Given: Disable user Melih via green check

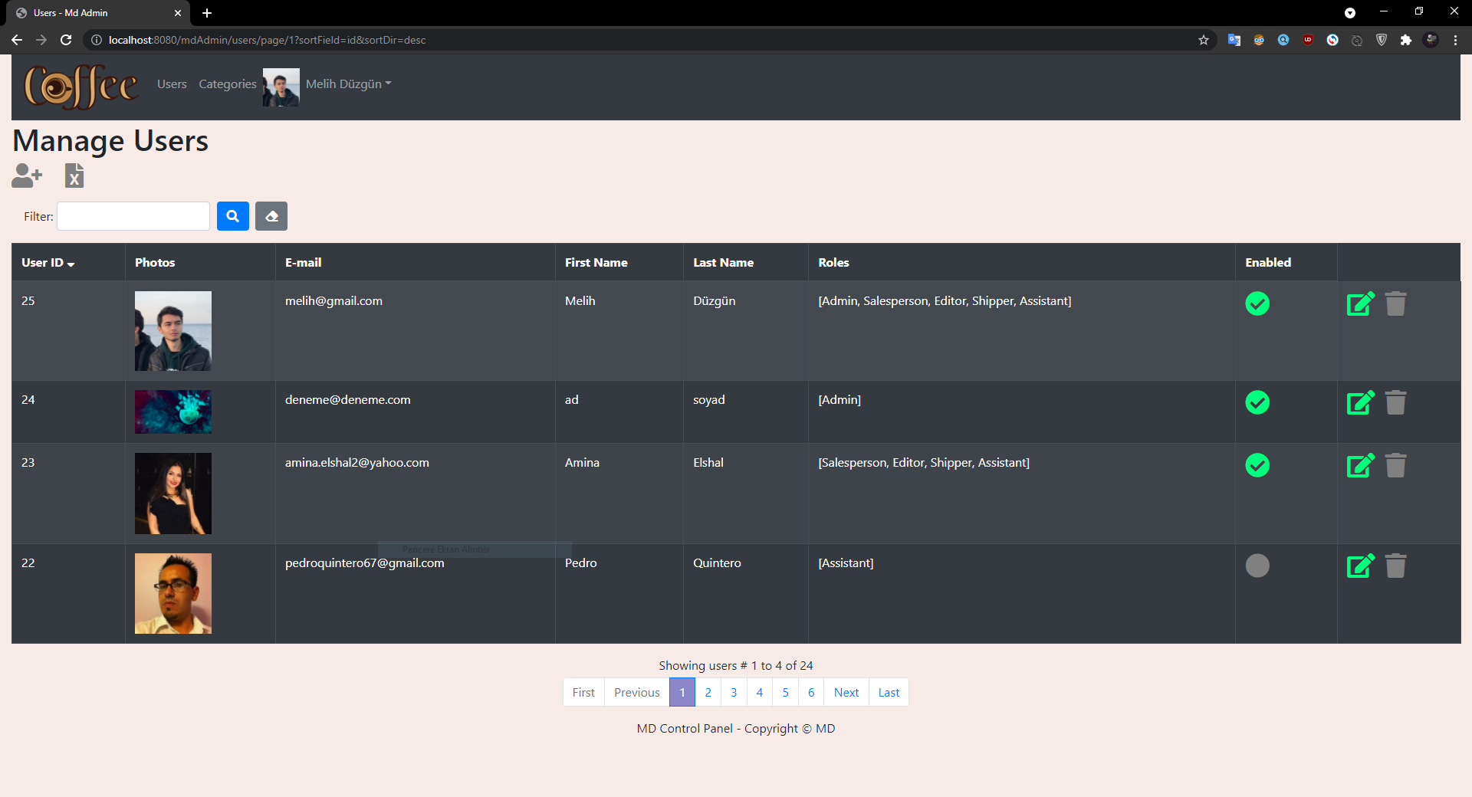Looking at the screenshot, I should [x=1257, y=303].
